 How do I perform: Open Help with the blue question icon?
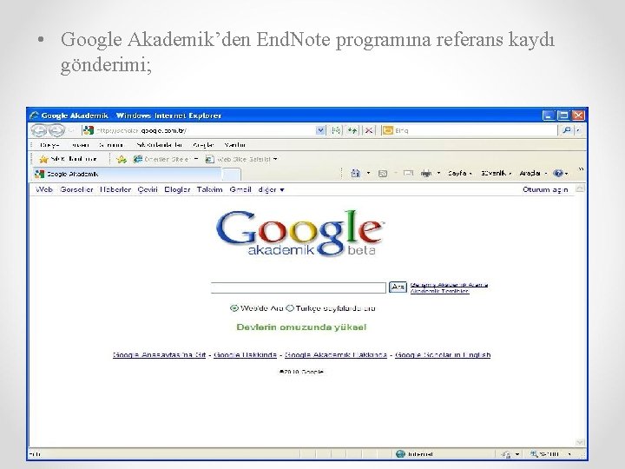[557, 173]
